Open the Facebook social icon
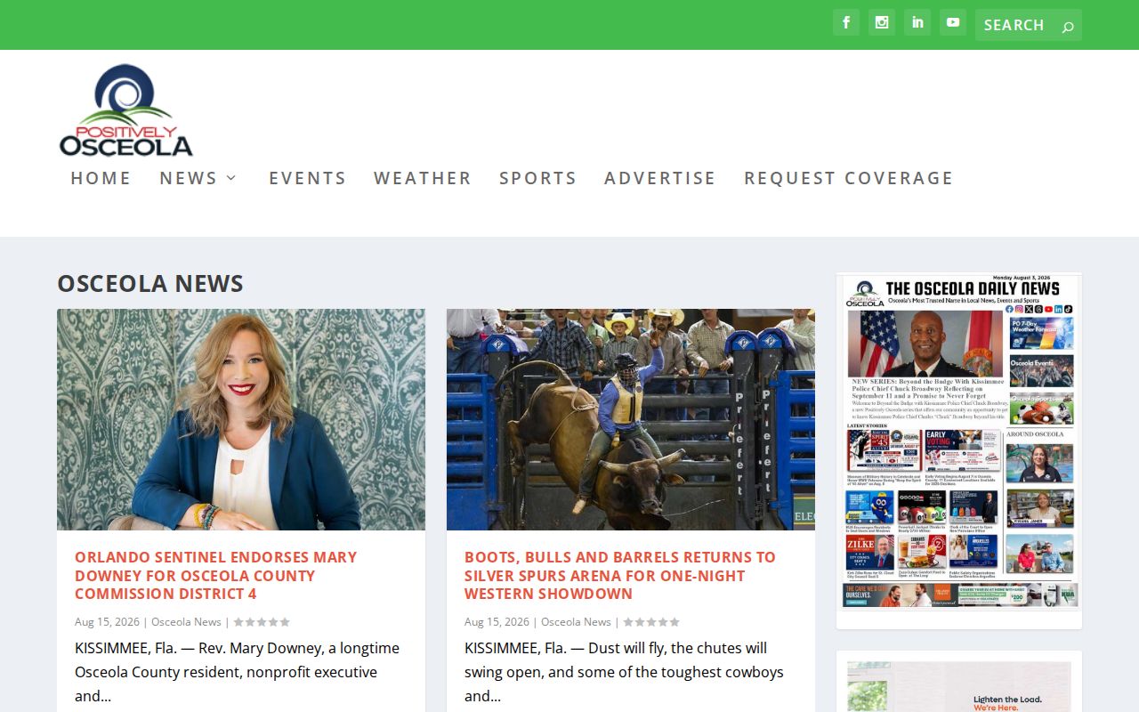Screen dimensions: 1139x712 (846, 22)
